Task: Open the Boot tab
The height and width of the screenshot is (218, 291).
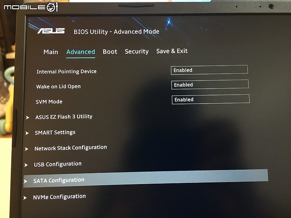Action: coord(110,52)
